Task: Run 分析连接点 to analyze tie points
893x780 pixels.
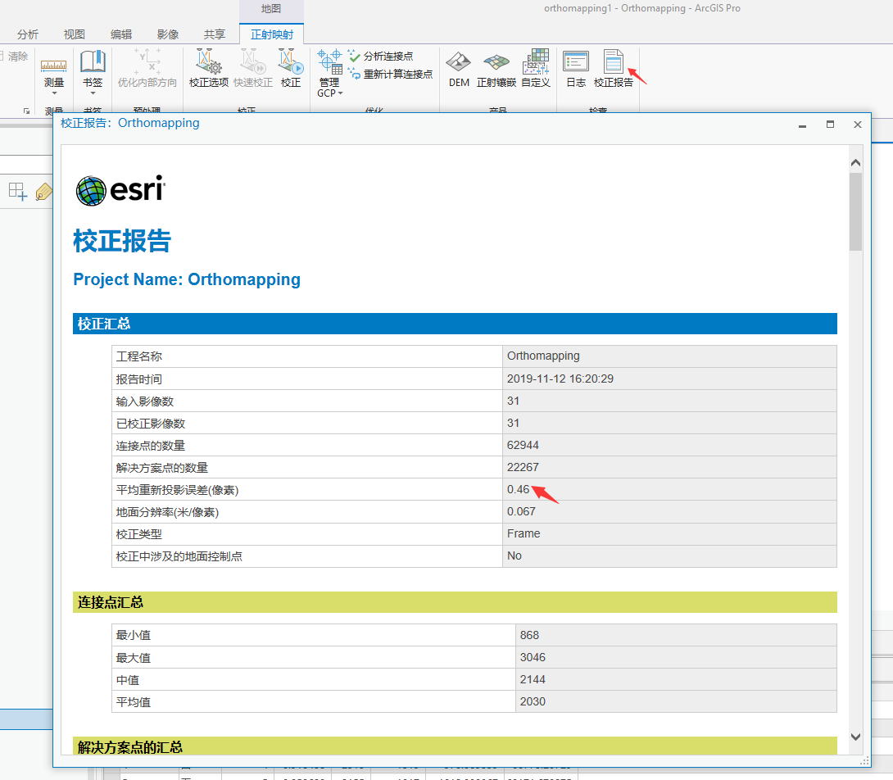Action: [382, 56]
